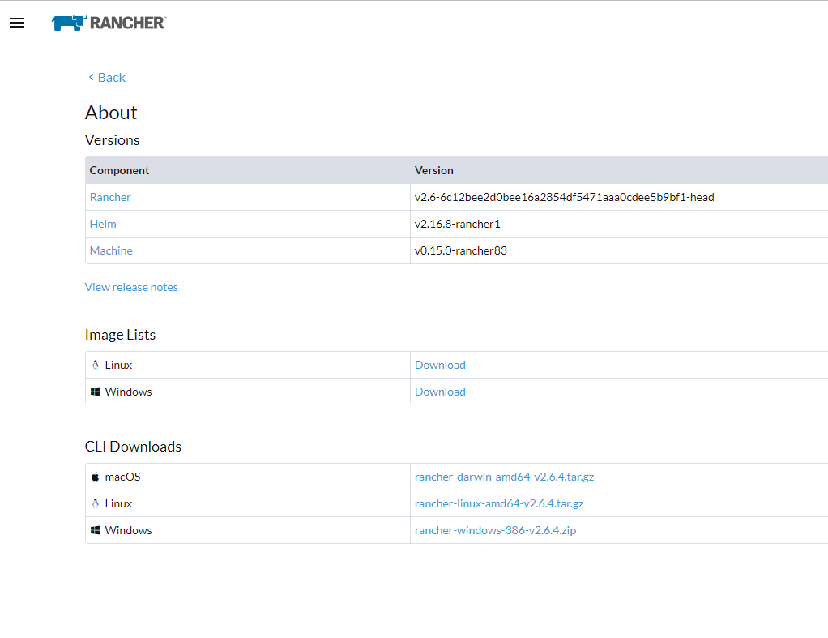Image resolution: width=828 pixels, height=638 pixels.
Task: Click the Windows icon in Image Lists
Action: pyautogui.click(x=96, y=392)
